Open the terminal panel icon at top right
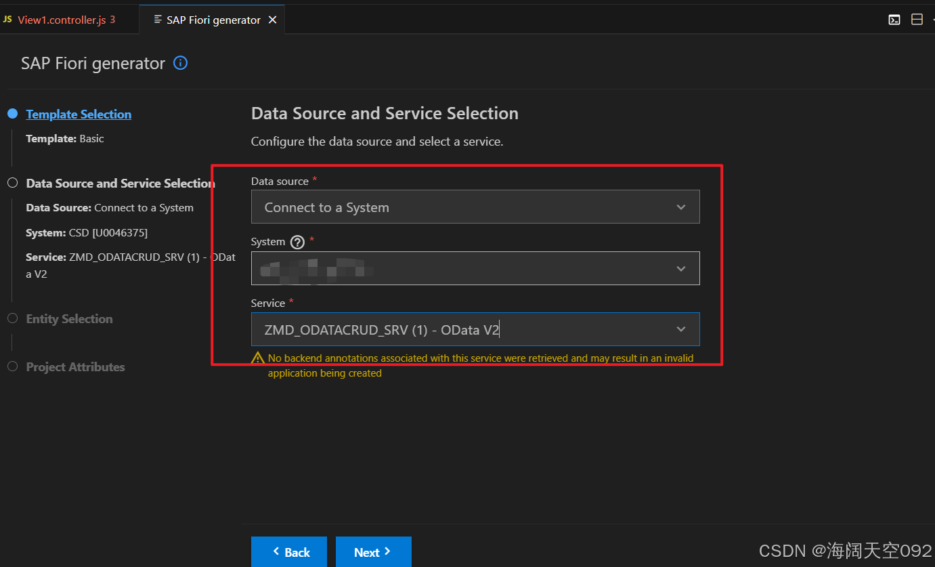 click(x=894, y=20)
